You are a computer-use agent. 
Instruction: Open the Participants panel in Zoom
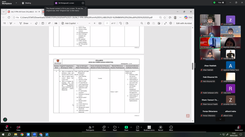point(90,128)
